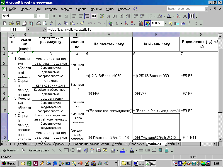Paste from clipboard
223x167 pixels.
(72, 23)
